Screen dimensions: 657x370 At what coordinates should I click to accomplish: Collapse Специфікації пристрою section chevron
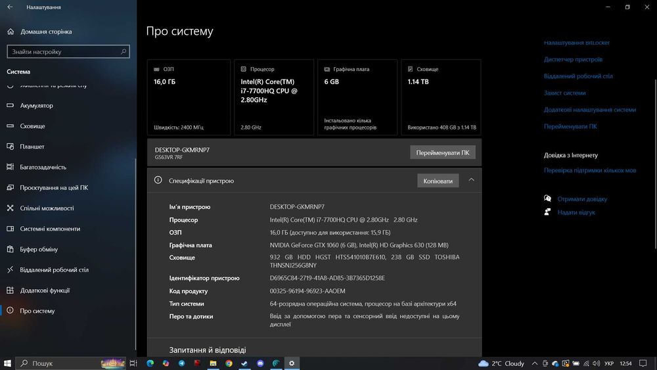click(471, 180)
